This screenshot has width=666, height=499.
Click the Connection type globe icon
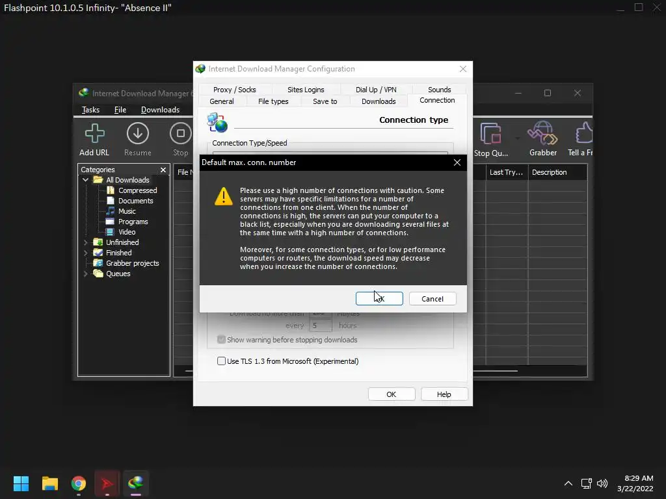(217, 122)
